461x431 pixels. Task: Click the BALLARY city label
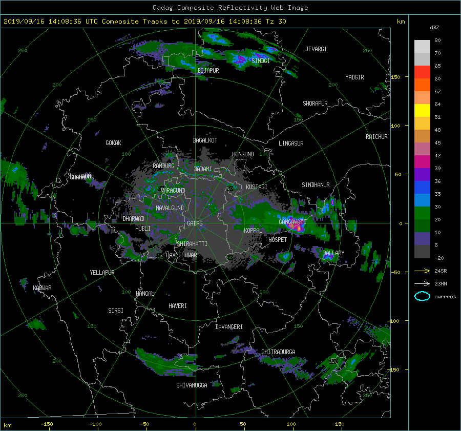click(333, 253)
